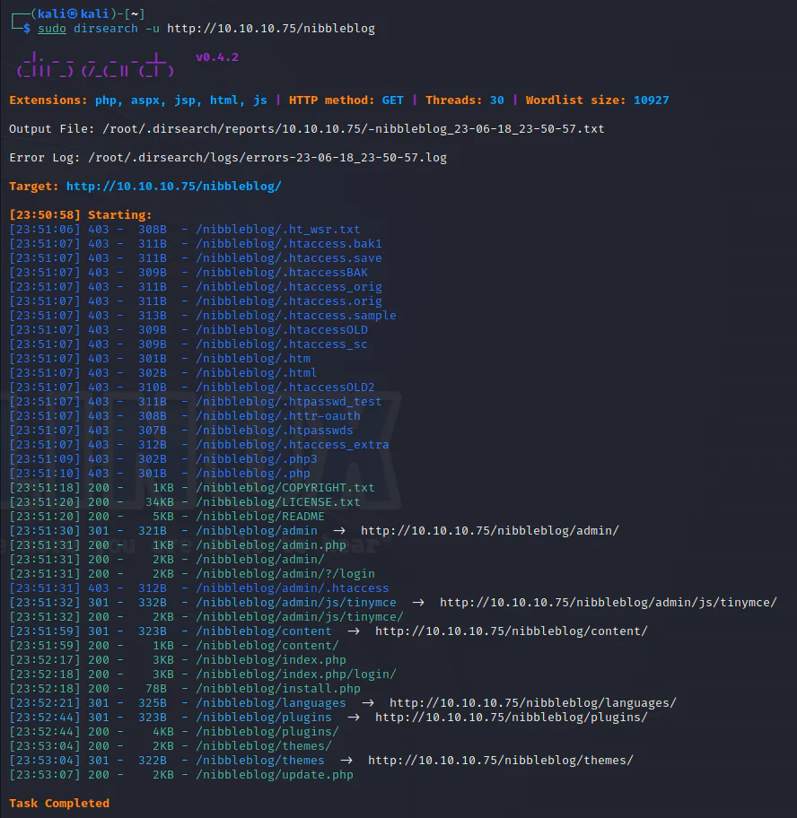Click the languages redirect URL
797x818 pixels.
[x=532, y=702]
